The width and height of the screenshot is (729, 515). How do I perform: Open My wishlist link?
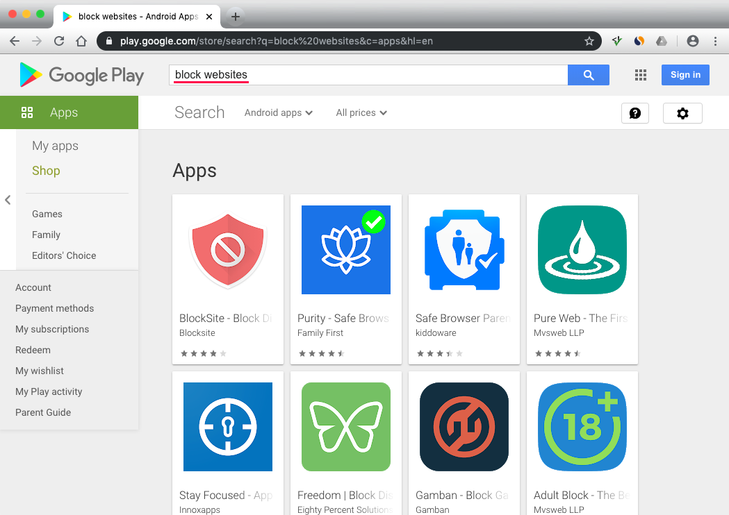coord(40,371)
